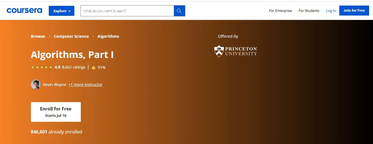Open the Explore dropdown menu

pos(62,11)
